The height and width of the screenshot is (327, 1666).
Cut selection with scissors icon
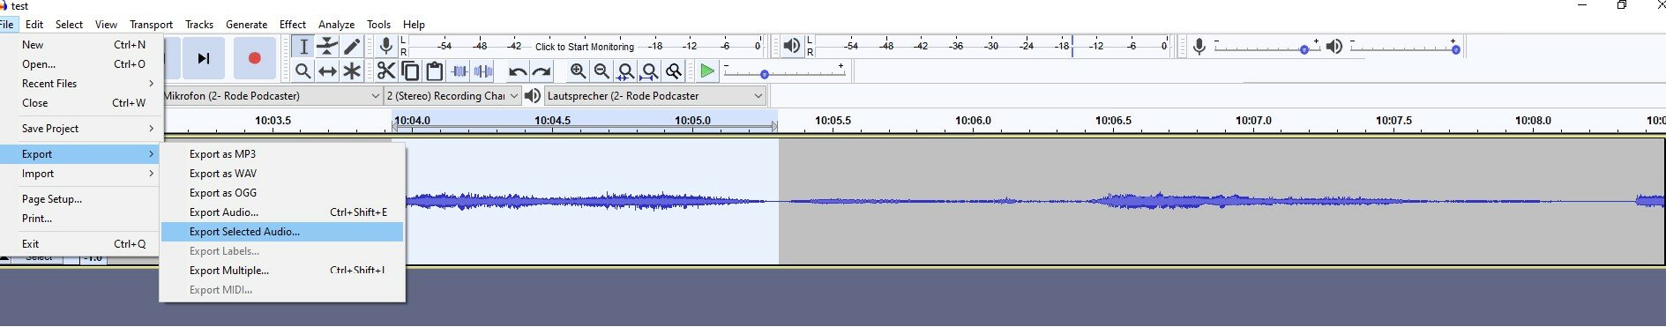(385, 71)
